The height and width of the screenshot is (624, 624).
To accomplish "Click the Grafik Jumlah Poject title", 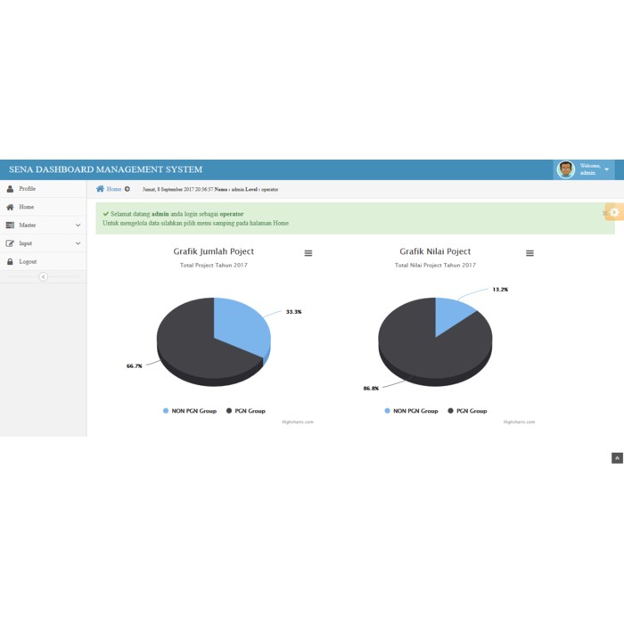I will 214,251.
